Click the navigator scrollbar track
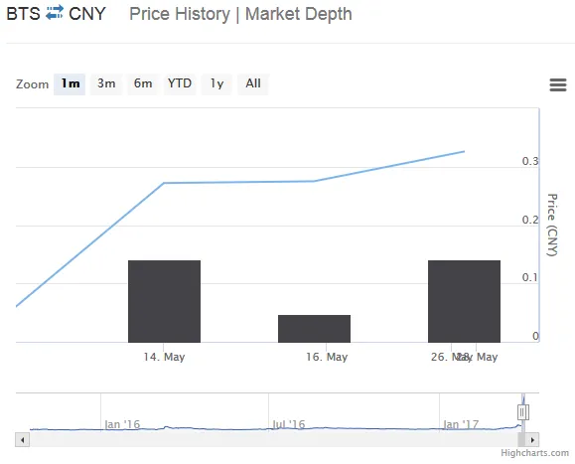Screen dimensions: 575x464 (x=273, y=439)
